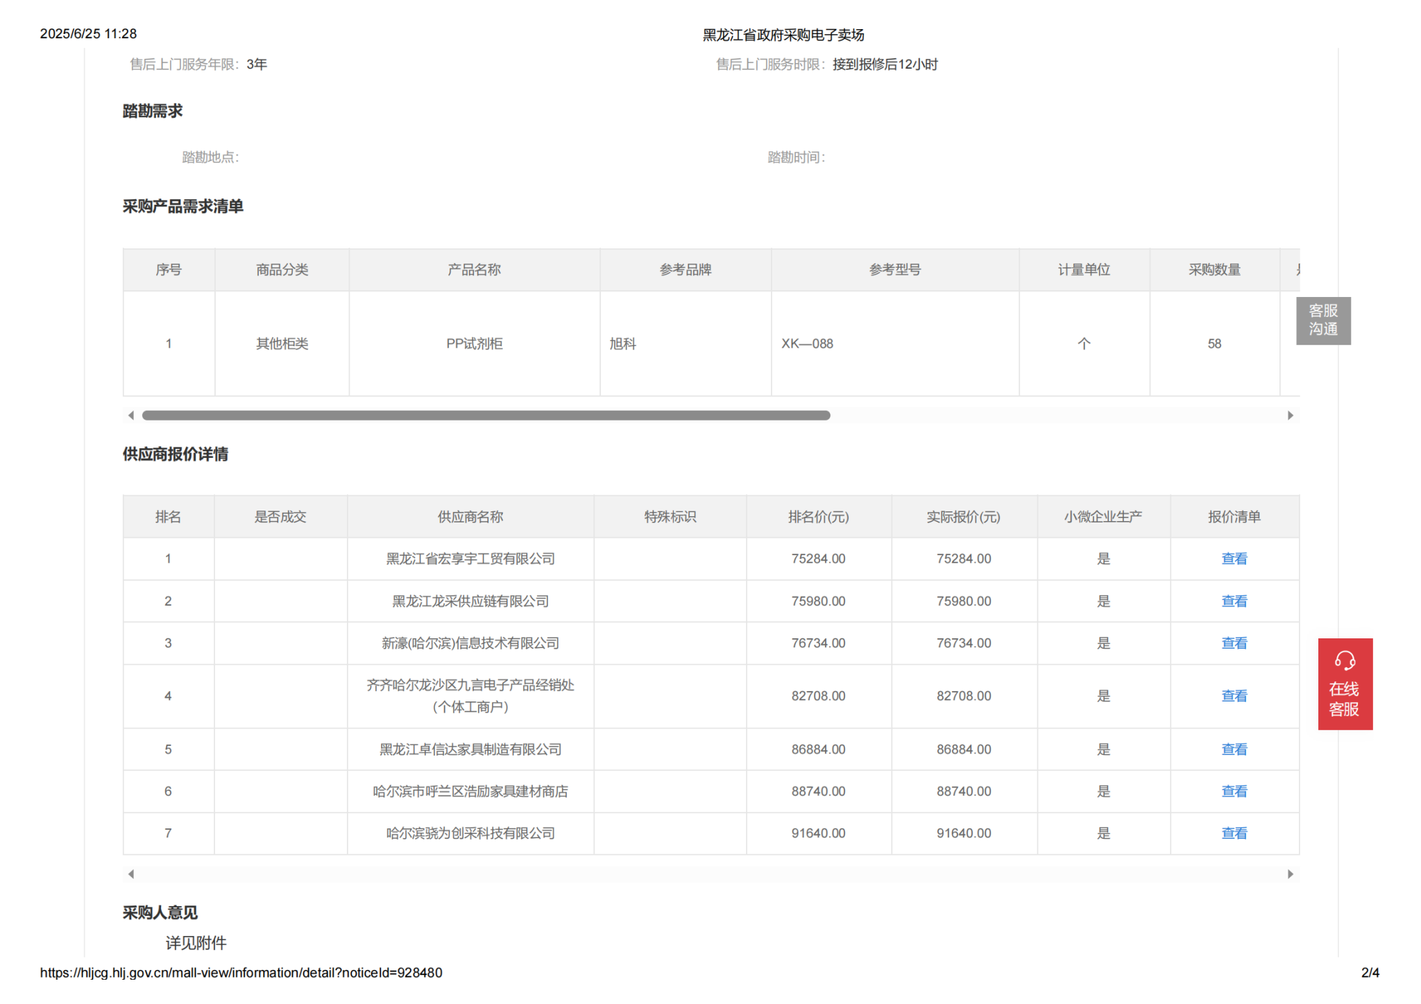Click right arrow of product table scrollbar

(x=1290, y=416)
